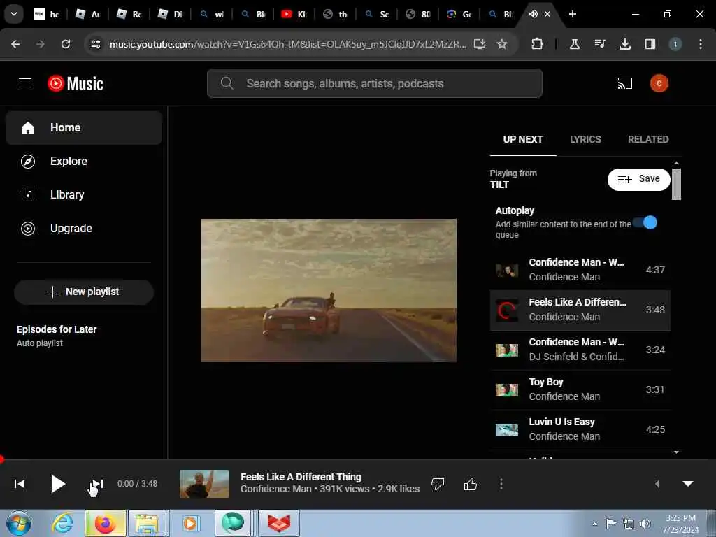Open the cast to device icon
The height and width of the screenshot is (537, 716).
pos(624,83)
